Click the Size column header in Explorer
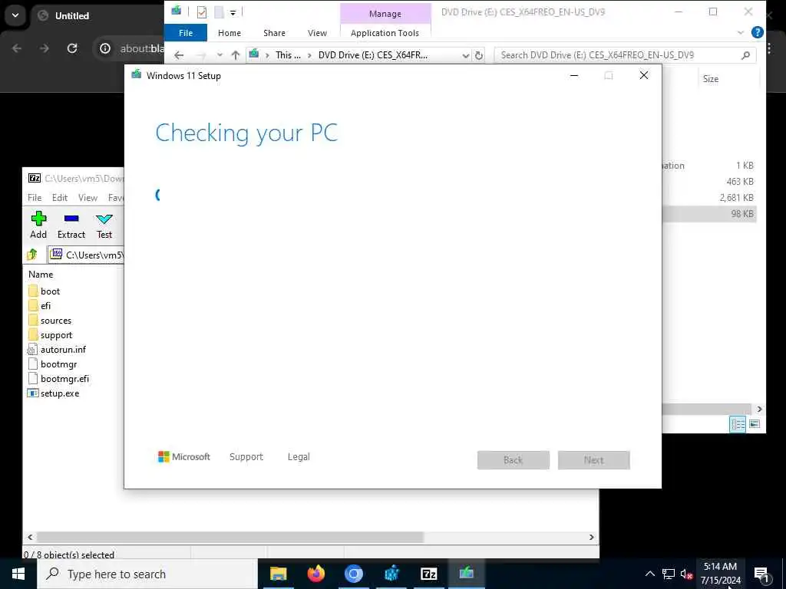This screenshot has width=786, height=589. coord(710,79)
